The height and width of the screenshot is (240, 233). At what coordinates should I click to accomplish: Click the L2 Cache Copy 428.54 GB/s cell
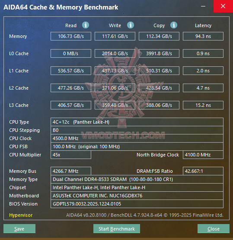159,88
